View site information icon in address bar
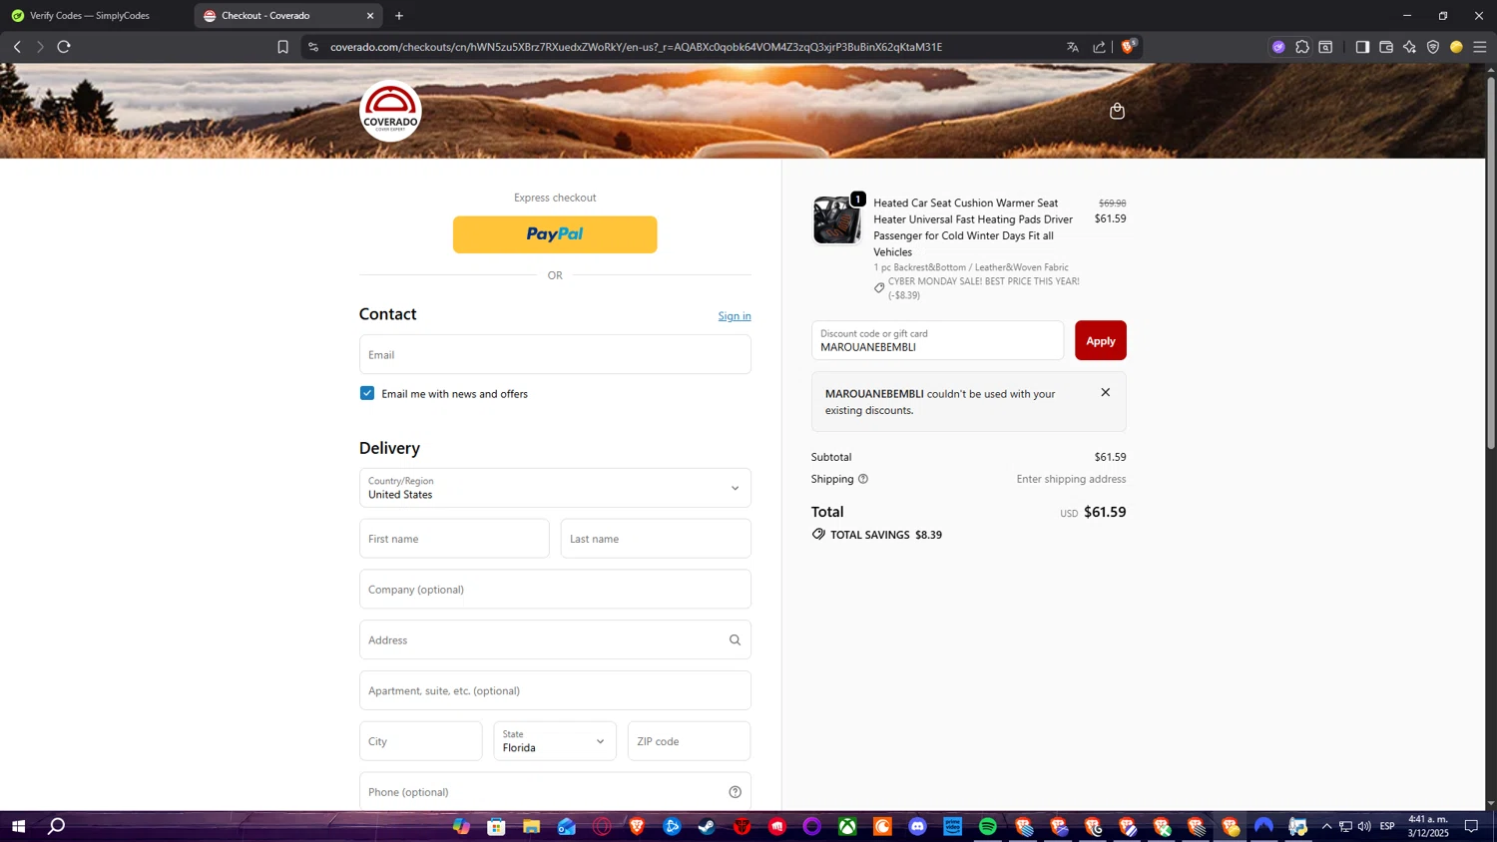 (x=313, y=47)
